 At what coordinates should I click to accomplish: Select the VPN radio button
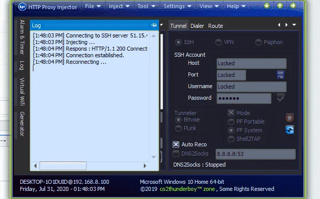tap(218, 42)
